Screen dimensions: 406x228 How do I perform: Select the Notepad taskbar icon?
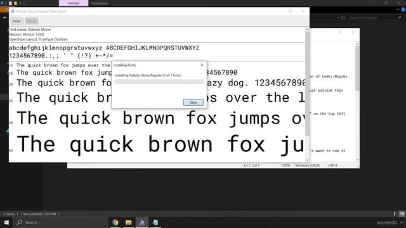click(x=155, y=222)
